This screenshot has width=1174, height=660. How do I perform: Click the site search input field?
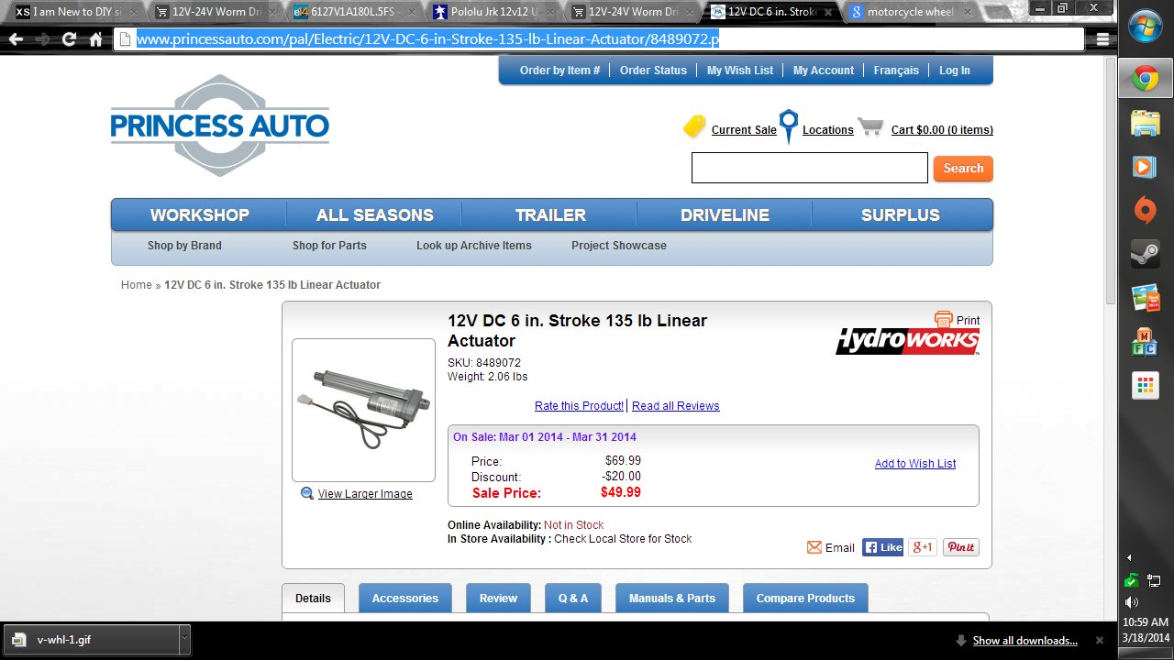[x=810, y=168]
